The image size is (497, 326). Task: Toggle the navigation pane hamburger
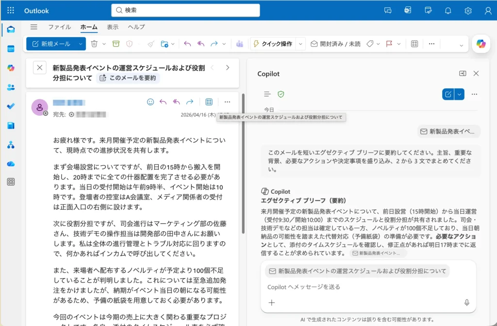pos(34,27)
